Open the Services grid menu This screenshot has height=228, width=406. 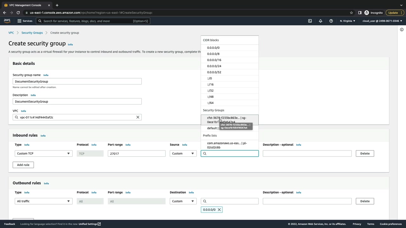(x=25, y=21)
